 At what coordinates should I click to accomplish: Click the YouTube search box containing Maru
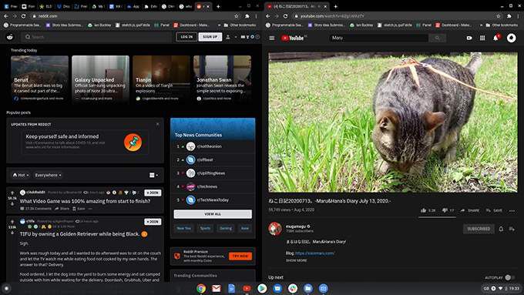pyautogui.click(x=378, y=38)
